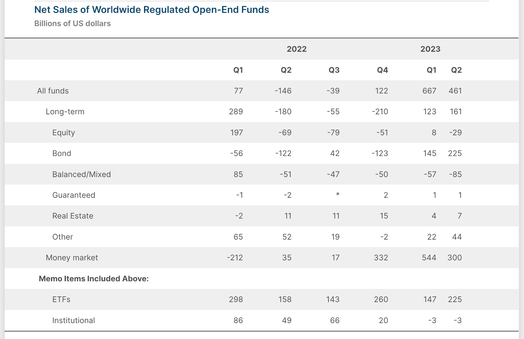Select the 'Bond' row label
This screenshot has height=339, width=524.
[x=62, y=153]
